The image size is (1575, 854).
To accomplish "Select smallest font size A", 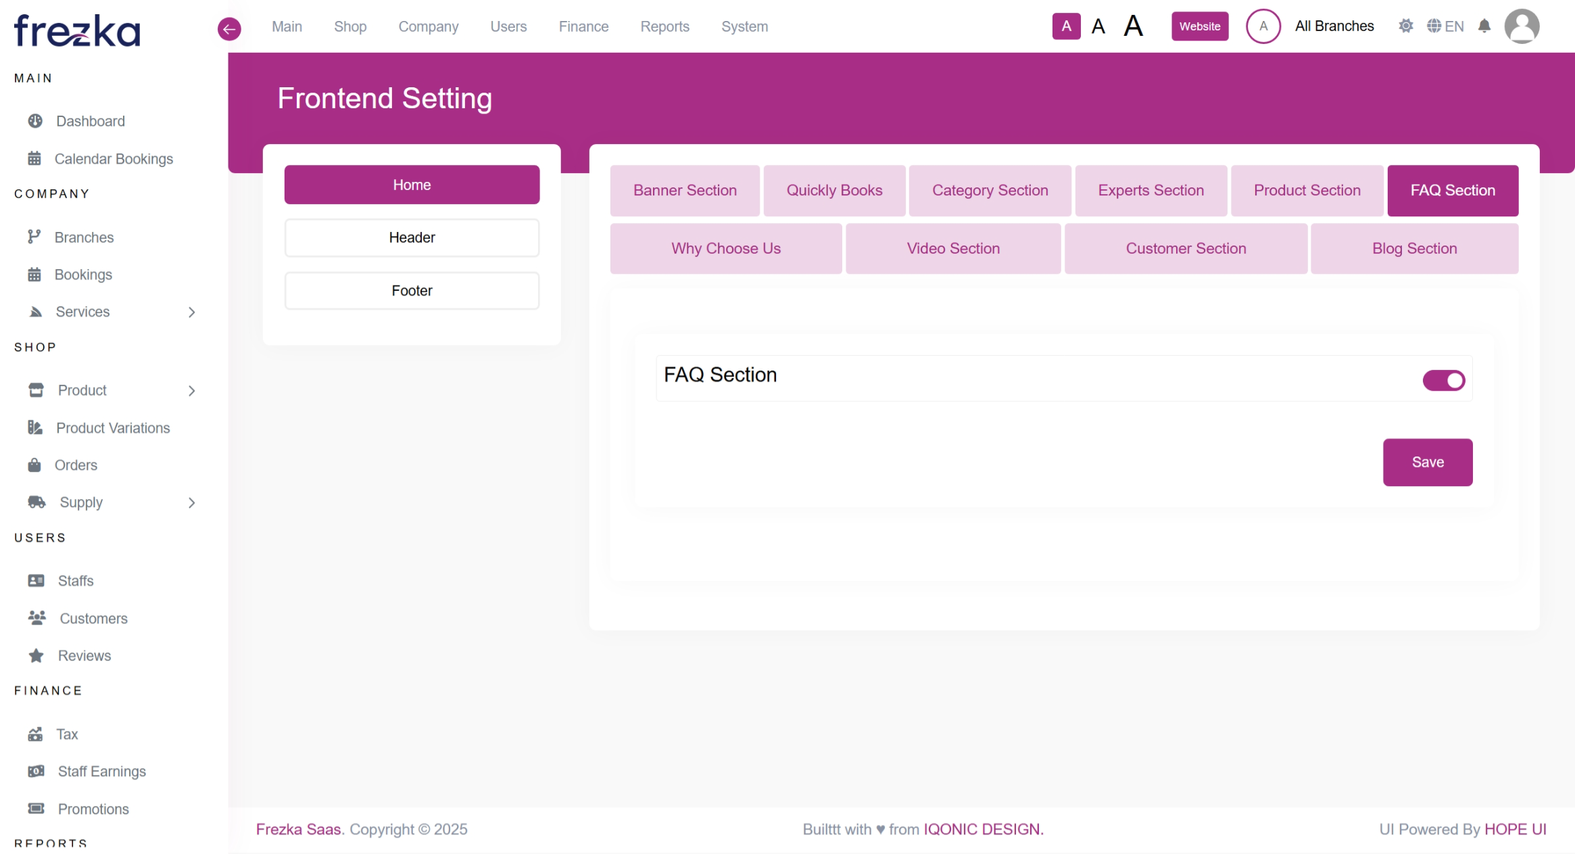I will 1066,26.
